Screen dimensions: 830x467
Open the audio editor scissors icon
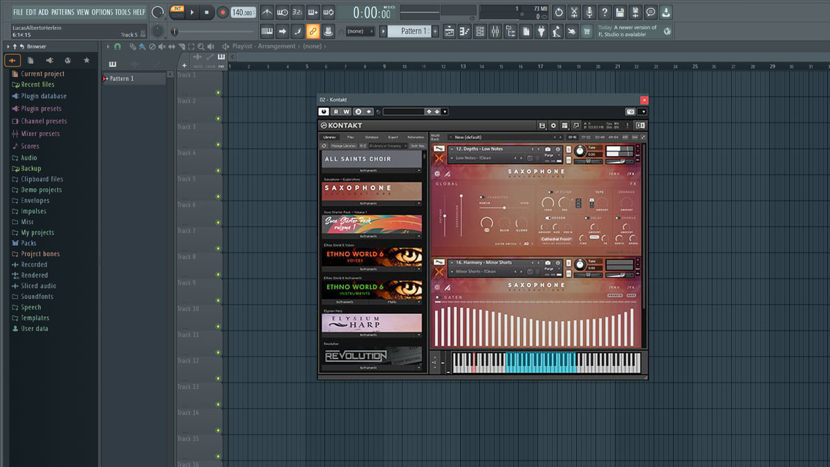tap(574, 12)
